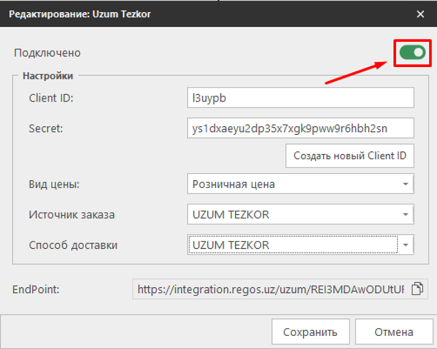Toggle the Подключено switch off
The width and height of the screenshot is (437, 349).
[412, 53]
